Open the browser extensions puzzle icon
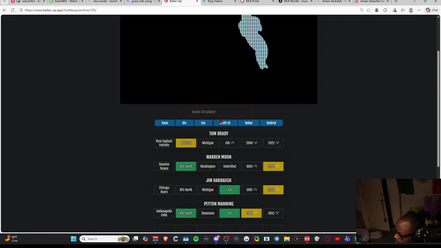 tap(385, 10)
